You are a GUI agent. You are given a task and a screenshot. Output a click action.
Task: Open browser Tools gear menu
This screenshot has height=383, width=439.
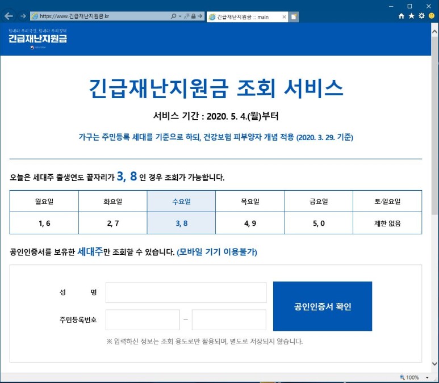click(421, 16)
